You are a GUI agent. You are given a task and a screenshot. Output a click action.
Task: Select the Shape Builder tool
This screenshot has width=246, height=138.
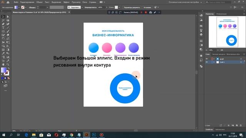click(x=3, y=46)
